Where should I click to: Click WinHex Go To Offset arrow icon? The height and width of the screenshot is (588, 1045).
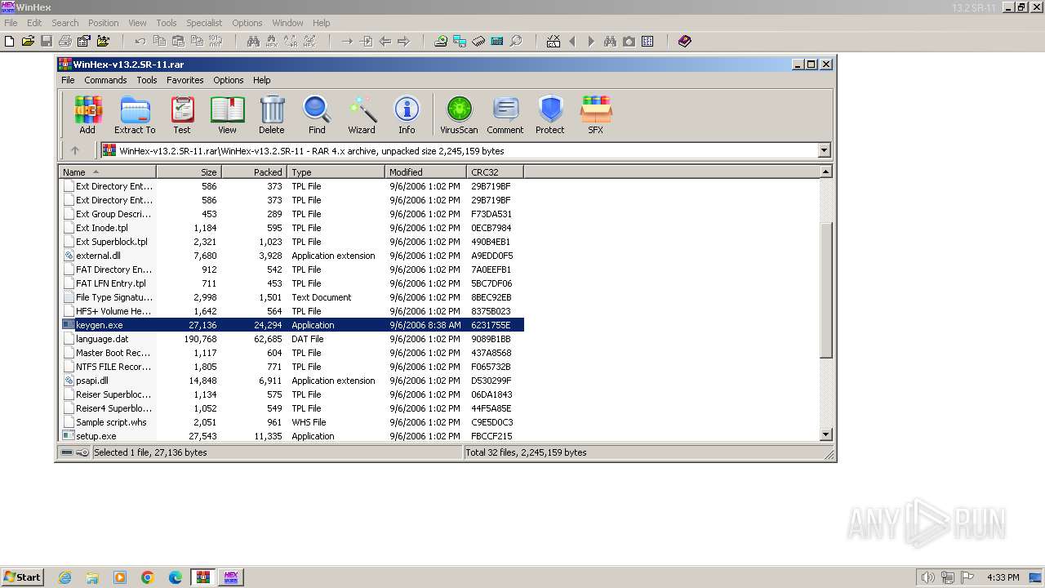(347, 41)
